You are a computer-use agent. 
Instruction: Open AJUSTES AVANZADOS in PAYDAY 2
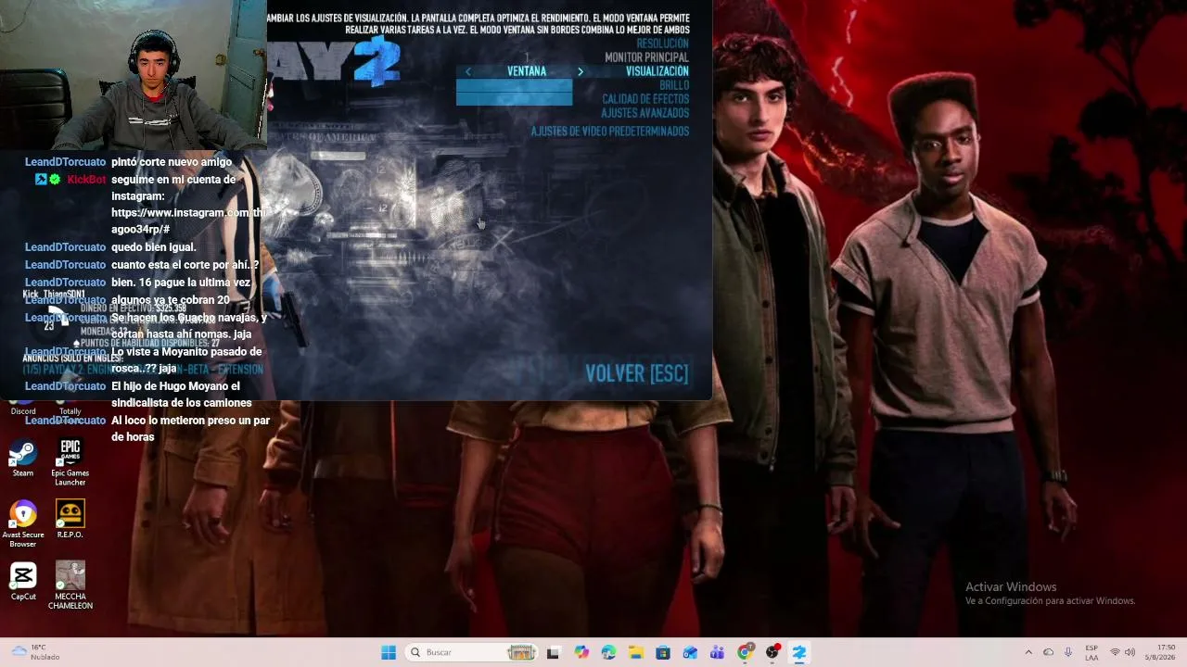pyautogui.click(x=645, y=113)
